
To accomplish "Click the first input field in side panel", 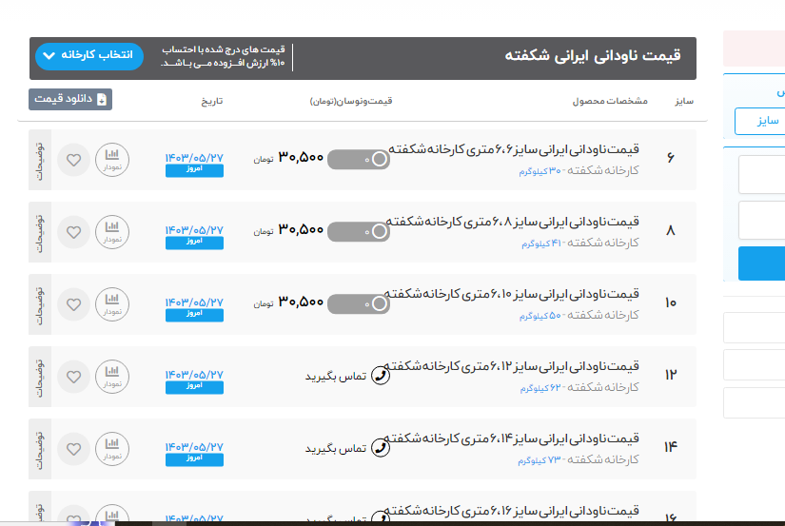I will (x=761, y=175).
